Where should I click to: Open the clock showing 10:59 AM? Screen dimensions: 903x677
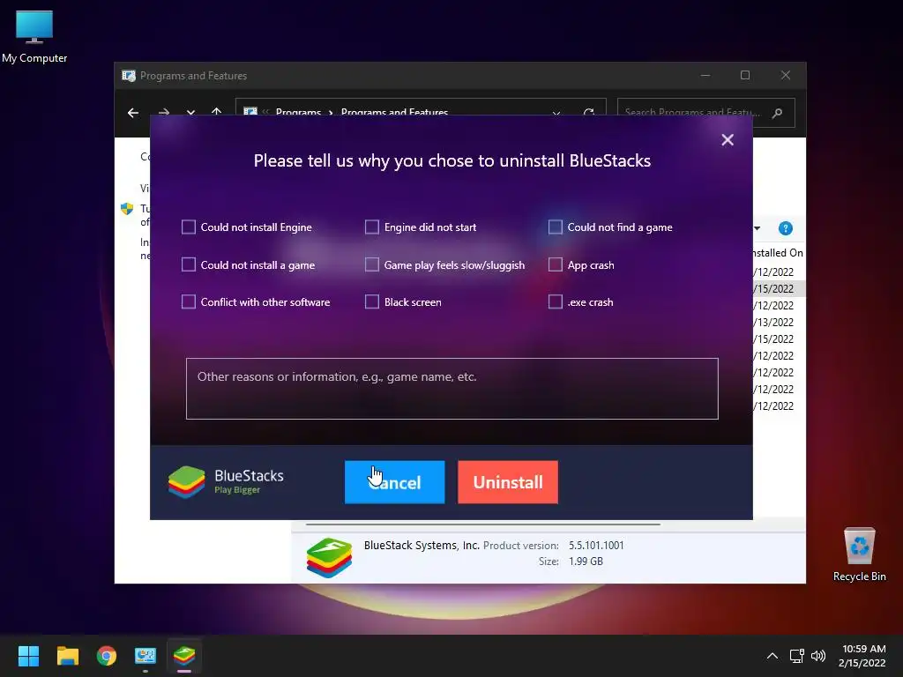tap(862, 656)
